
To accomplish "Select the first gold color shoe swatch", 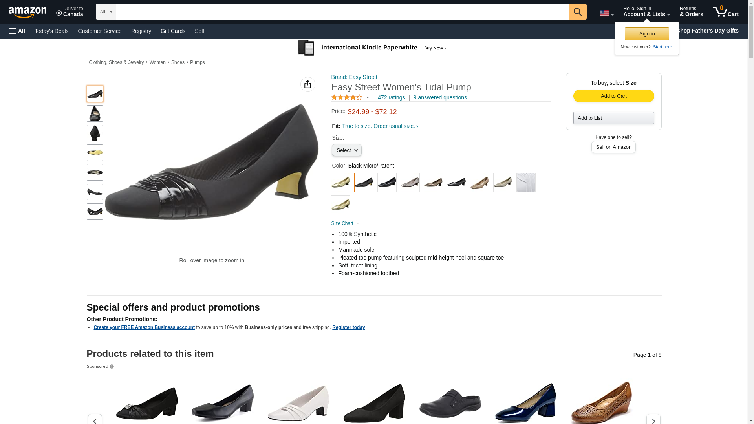I will pyautogui.click(x=340, y=183).
